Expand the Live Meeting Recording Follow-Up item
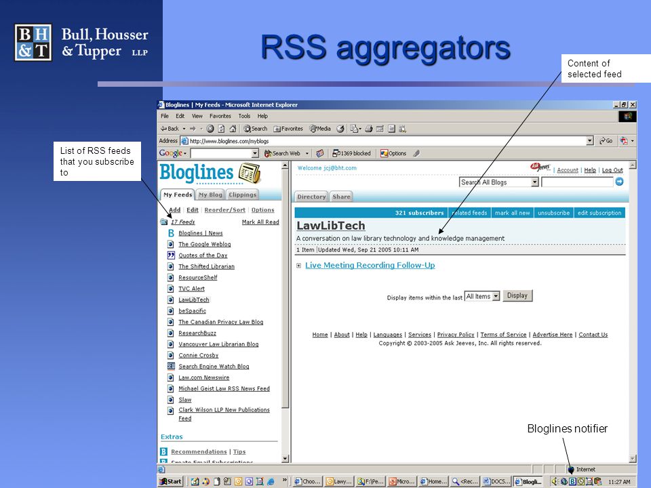651x488 pixels. tap(298, 266)
